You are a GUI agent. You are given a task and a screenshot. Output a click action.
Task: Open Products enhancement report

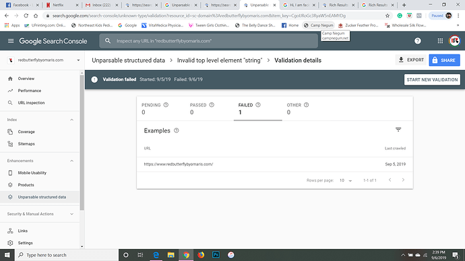(x=40, y=185)
